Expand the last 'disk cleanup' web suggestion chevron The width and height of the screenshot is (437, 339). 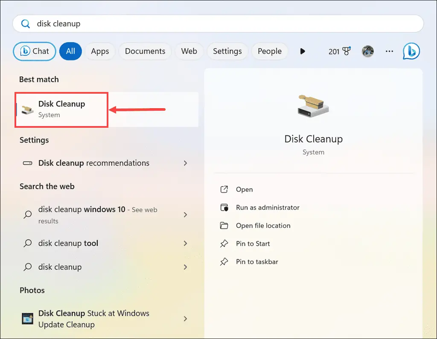point(185,267)
